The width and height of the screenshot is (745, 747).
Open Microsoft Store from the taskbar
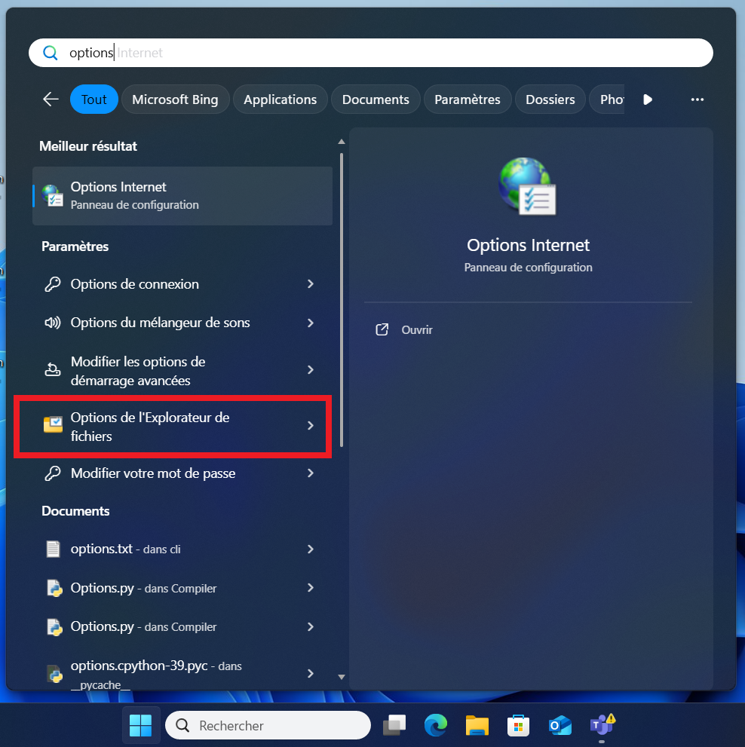coord(517,726)
